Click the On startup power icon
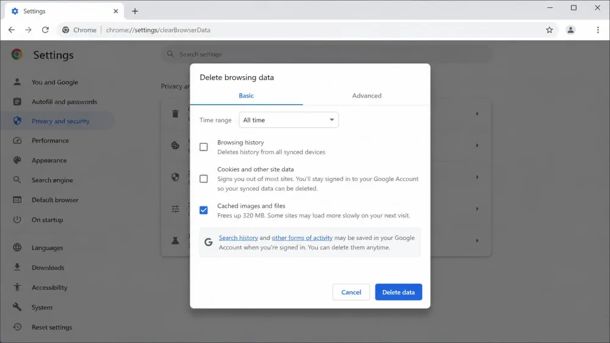The width and height of the screenshot is (610, 343). point(17,219)
